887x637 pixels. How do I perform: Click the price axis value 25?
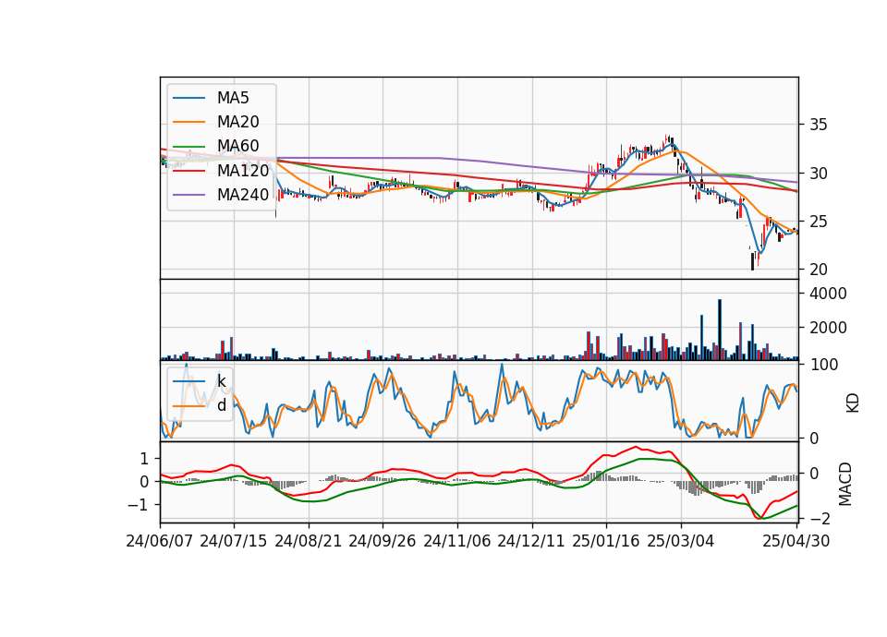[818, 222]
